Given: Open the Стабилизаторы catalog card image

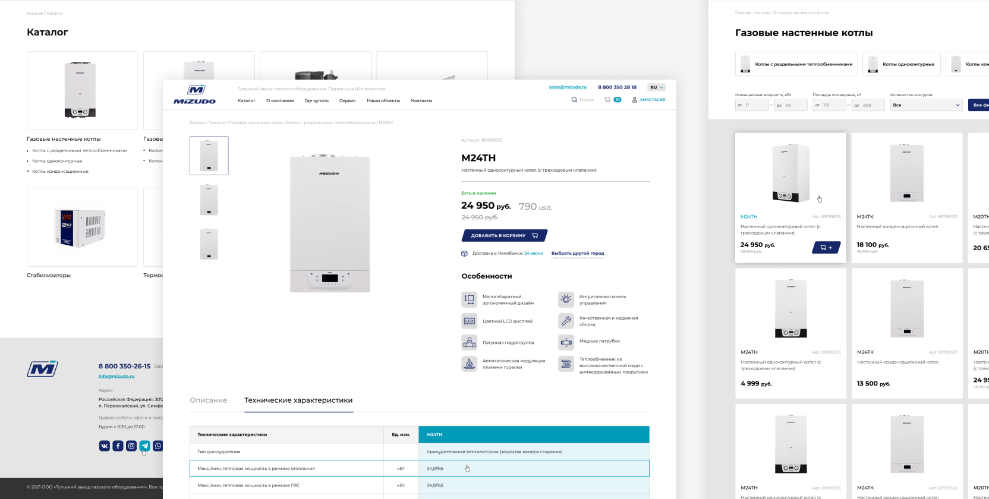Looking at the screenshot, I should [x=83, y=227].
